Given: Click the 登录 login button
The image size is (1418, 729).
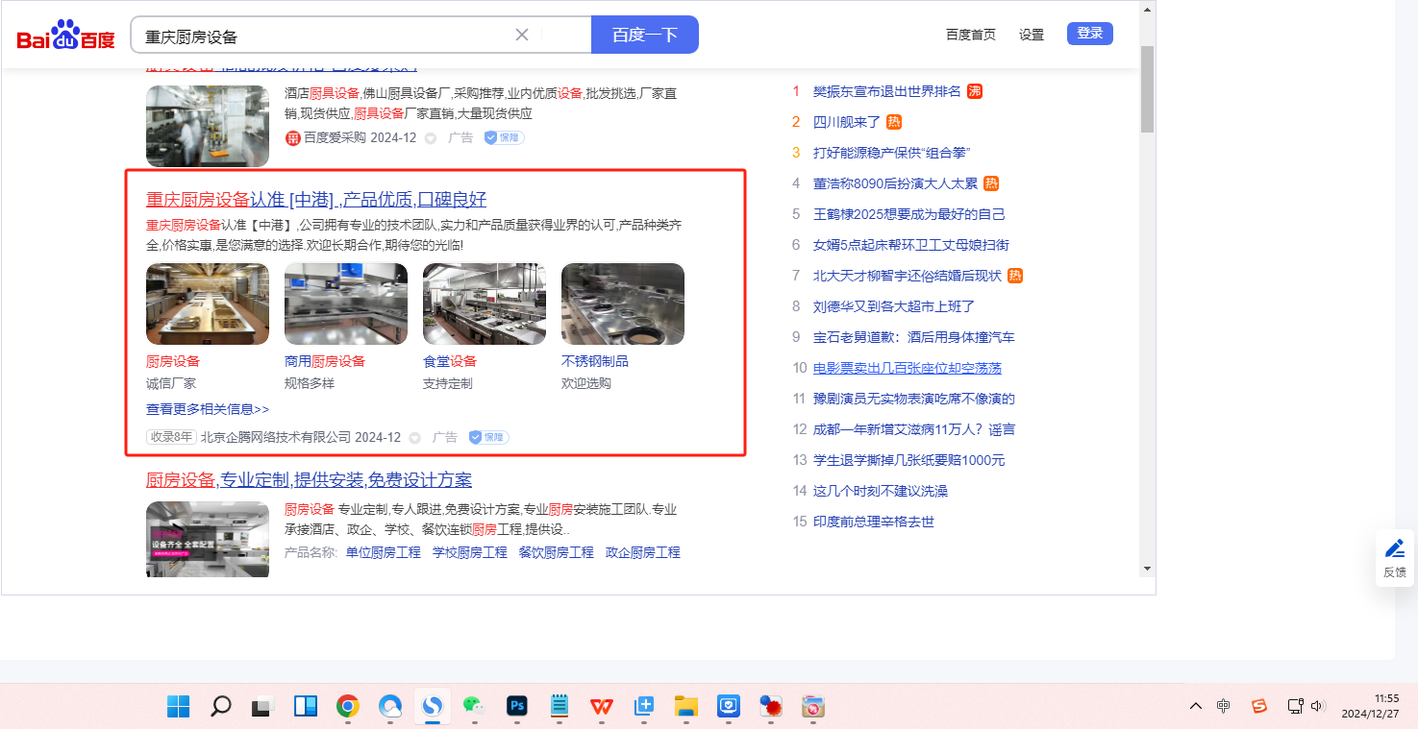Looking at the screenshot, I should tap(1090, 34).
